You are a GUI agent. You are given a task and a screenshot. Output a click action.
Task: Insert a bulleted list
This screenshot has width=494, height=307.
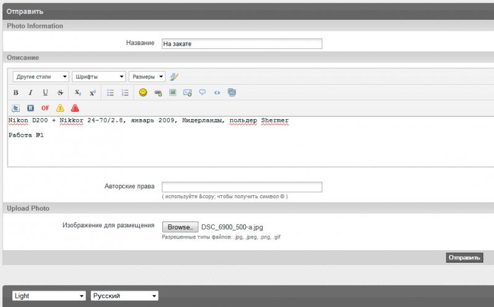click(111, 93)
